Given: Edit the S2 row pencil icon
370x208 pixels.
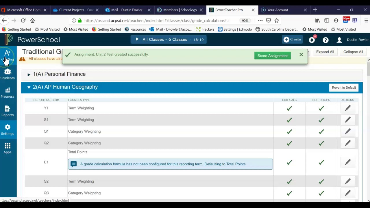Looking at the screenshot, I should (348, 181).
